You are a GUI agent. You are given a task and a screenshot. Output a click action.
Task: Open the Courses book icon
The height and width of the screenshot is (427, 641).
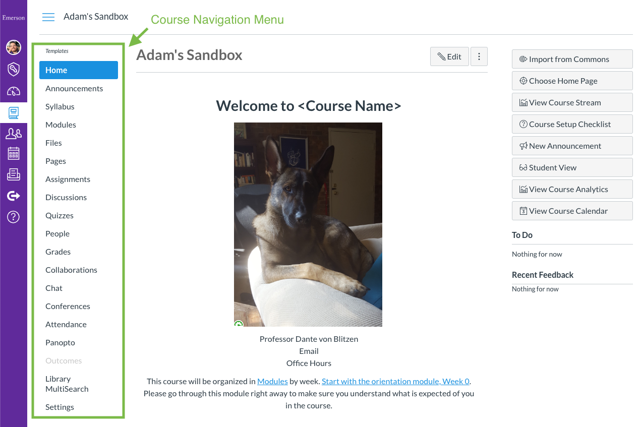pyautogui.click(x=14, y=113)
